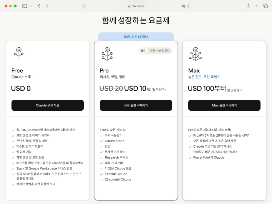Click the 리서치, 코딩, 정리 subtitle
Viewport: 272px width, 204px height.
(112, 77)
